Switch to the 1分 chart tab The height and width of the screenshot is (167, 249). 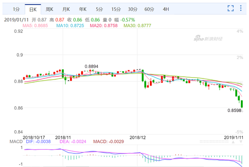16,9
